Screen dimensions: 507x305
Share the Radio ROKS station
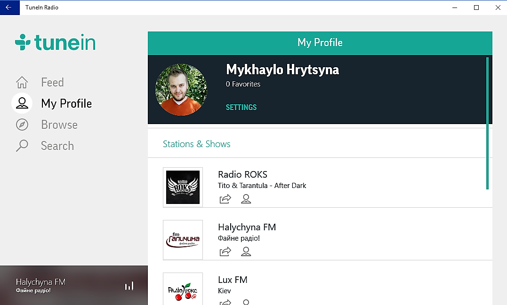[225, 199]
